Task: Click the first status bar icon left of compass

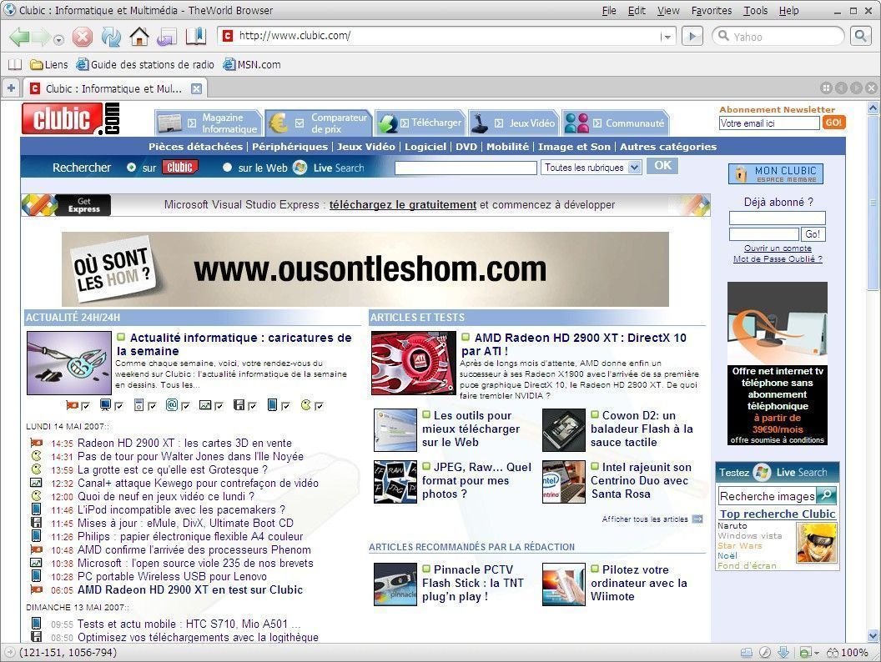Action: (x=746, y=653)
